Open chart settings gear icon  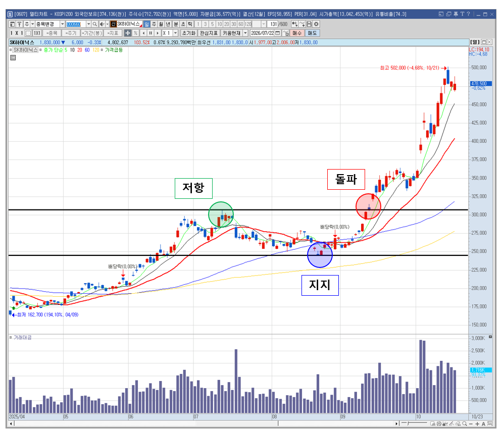tap(316, 24)
